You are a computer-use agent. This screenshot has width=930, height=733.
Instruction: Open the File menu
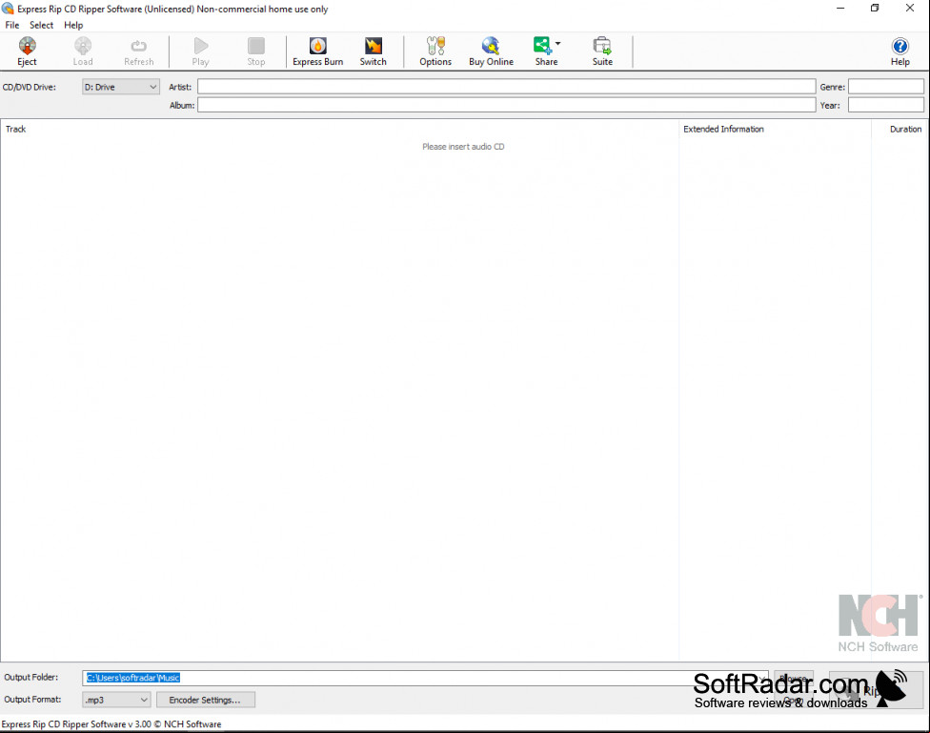[x=12, y=25]
